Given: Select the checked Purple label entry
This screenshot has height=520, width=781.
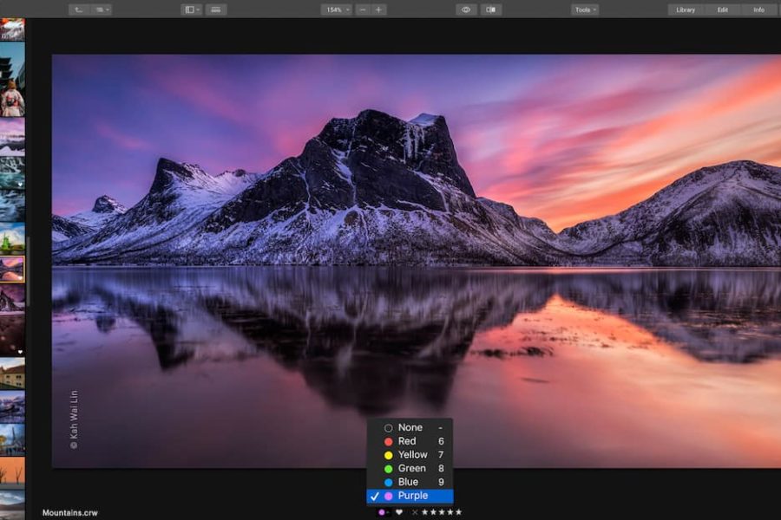Looking at the screenshot, I should [412, 496].
